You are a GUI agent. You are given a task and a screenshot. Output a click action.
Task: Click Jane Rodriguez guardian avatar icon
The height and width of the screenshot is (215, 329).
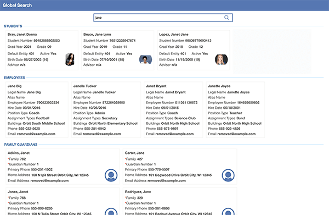click(x=228, y=211)
